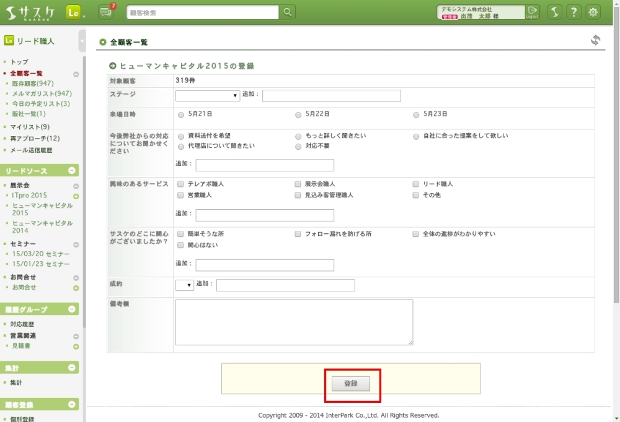620x422 pixels.
Task: Open the 成約 dropdown
Action: [185, 285]
